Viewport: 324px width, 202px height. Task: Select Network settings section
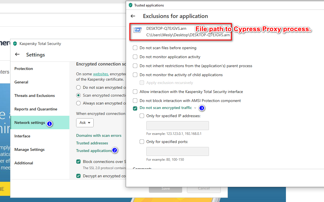40,122
